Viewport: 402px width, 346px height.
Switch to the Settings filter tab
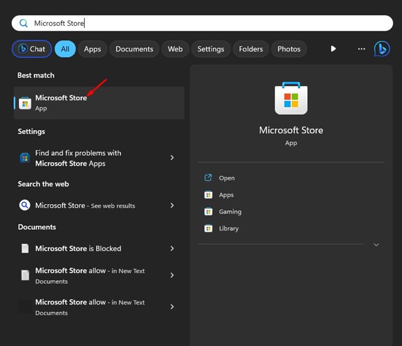(x=211, y=49)
